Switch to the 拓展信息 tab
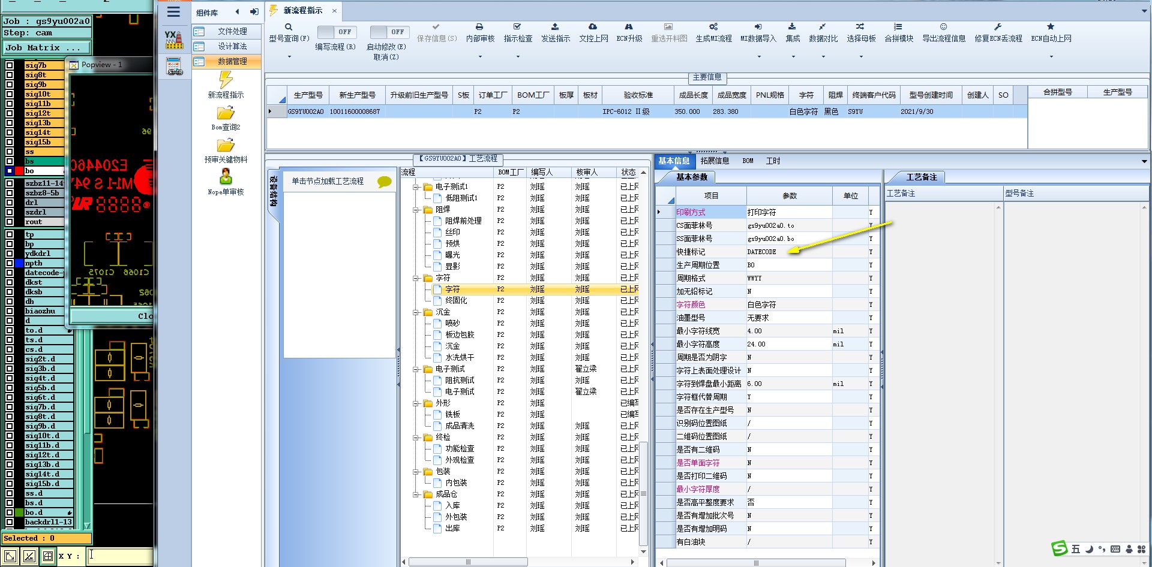Viewport: 1152px width, 567px height. point(715,161)
